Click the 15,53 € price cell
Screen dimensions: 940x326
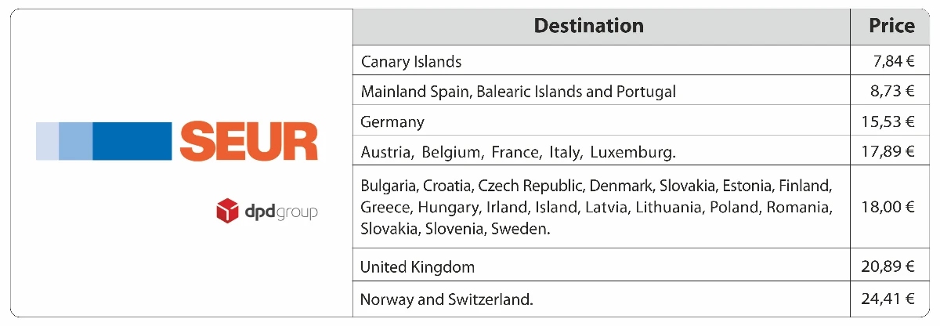click(891, 121)
